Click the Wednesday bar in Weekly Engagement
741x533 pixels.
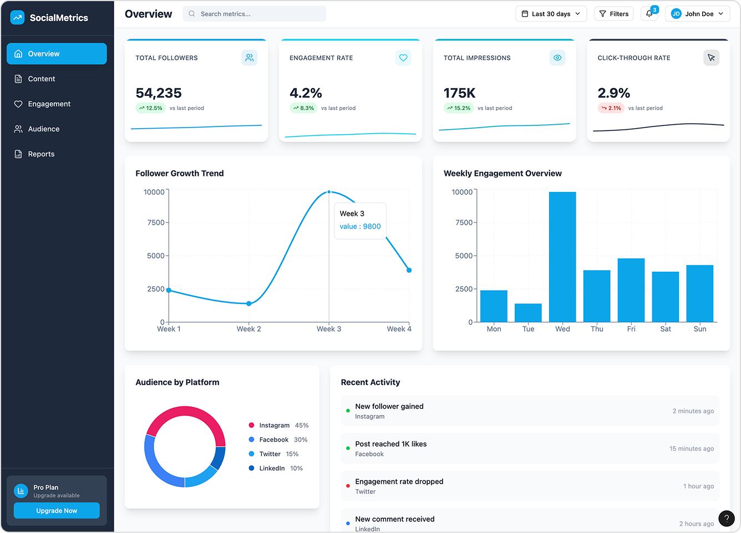562,256
